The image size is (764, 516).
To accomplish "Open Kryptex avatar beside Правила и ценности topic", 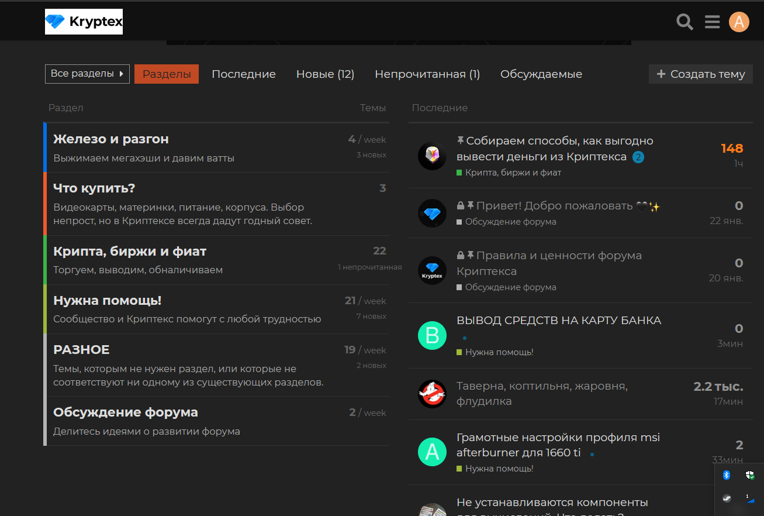I will 432,270.
